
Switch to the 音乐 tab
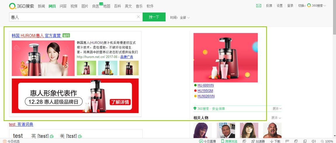(x=139, y=6)
